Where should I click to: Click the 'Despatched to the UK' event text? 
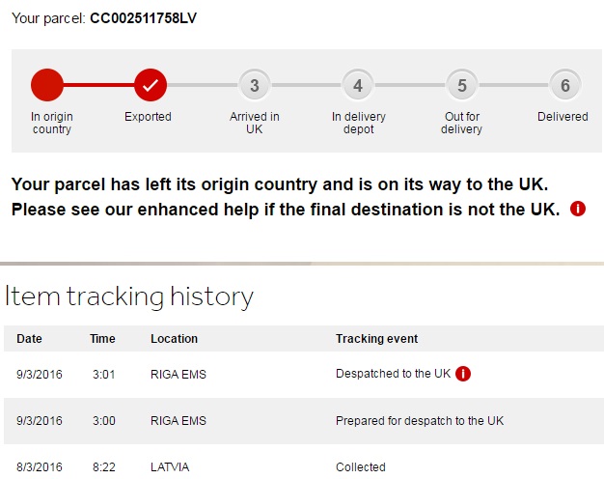point(393,374)
